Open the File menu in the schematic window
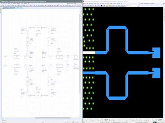Image resolution: width=165 pixels, height=123 pixels. point(2,4)
